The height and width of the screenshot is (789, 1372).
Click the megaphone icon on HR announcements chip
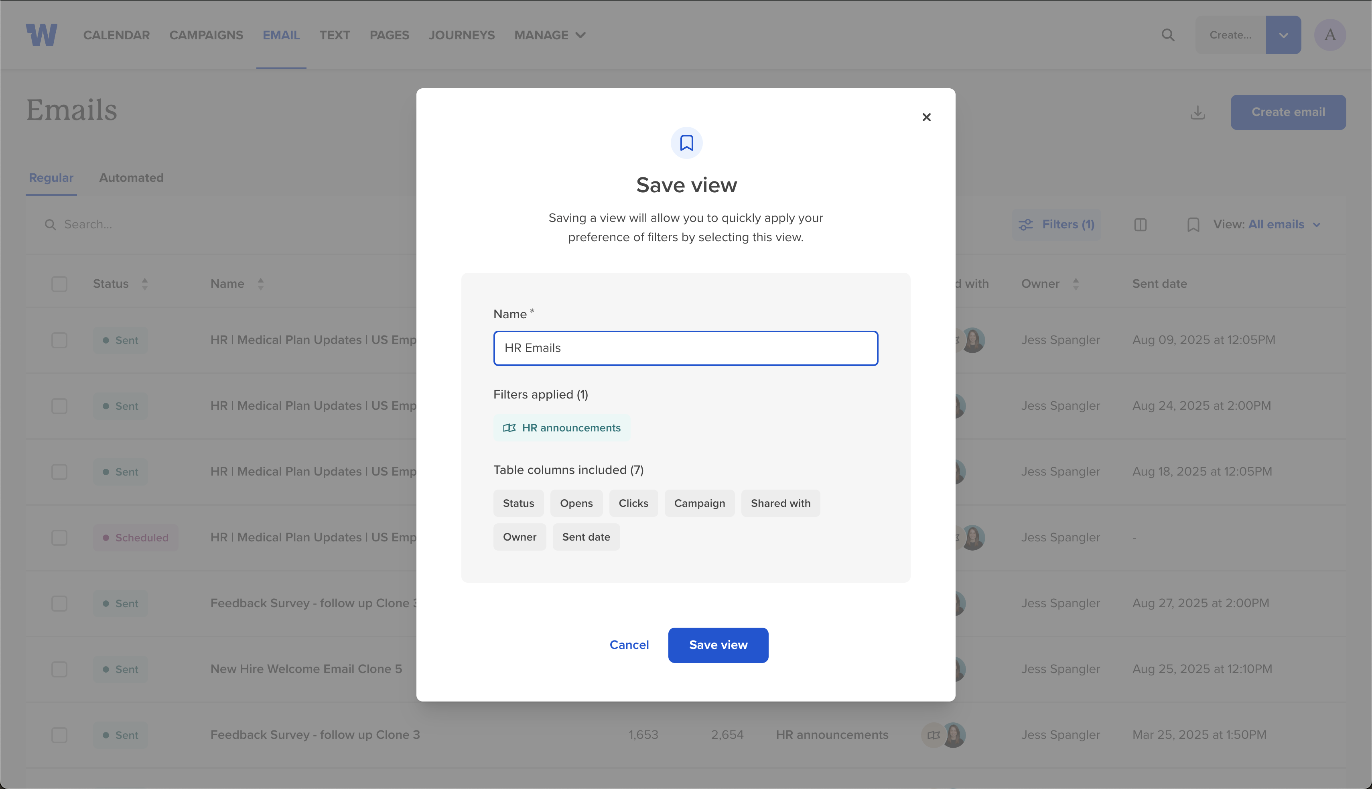[510, 427]
